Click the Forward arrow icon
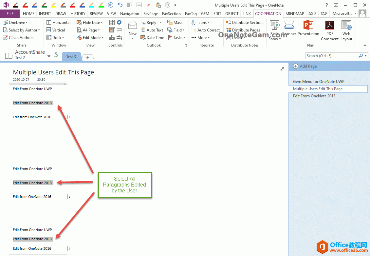This screenshot has height=256, width=370. click(168, 5)
